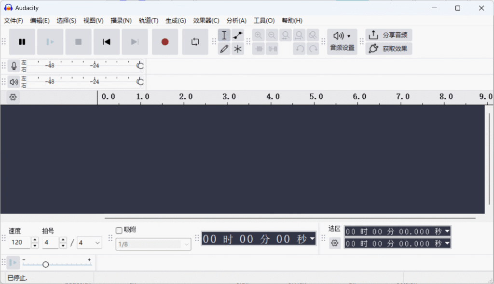Viewport: 494px width, 284px height.
Task: Select the asterisk Multi-tool
Action: tap(237, 49)
